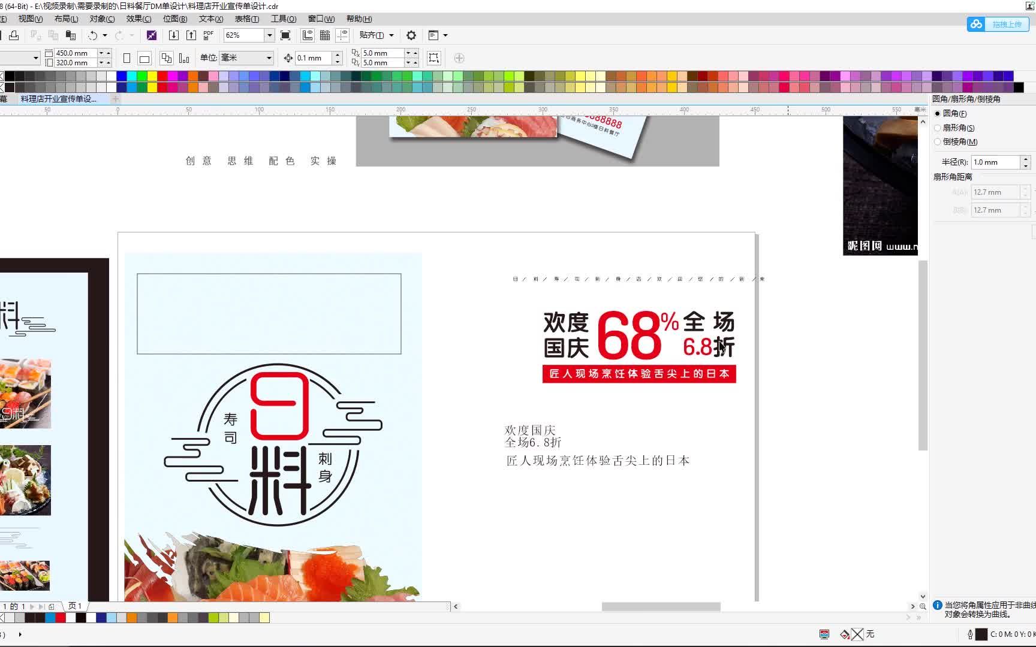This screenshot has height=647, width=1036.
Task: Open the 视图(V) menu
Action: [31, 19]
